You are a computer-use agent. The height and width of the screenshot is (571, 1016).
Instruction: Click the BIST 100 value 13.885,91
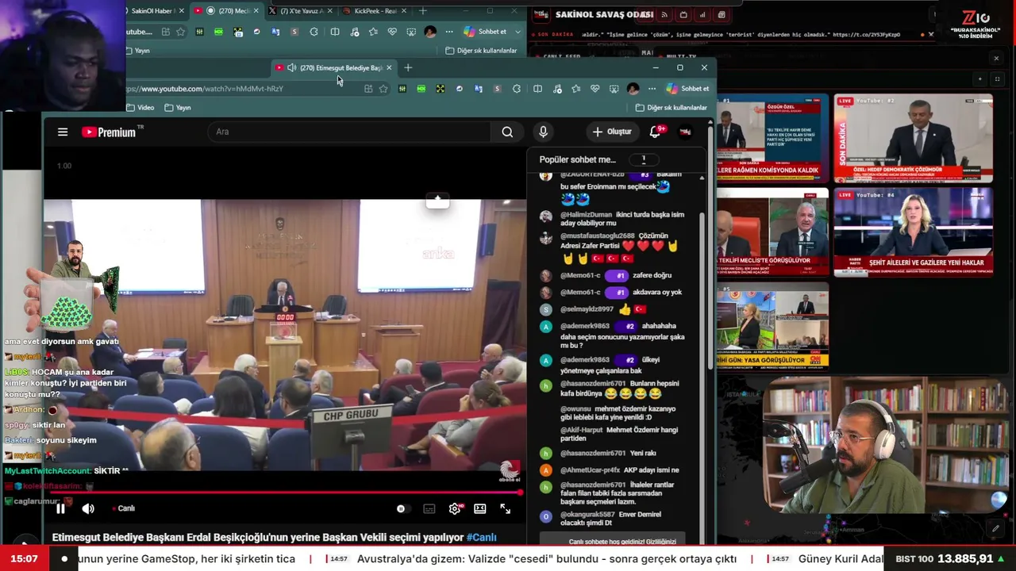[x=965, y=559]
